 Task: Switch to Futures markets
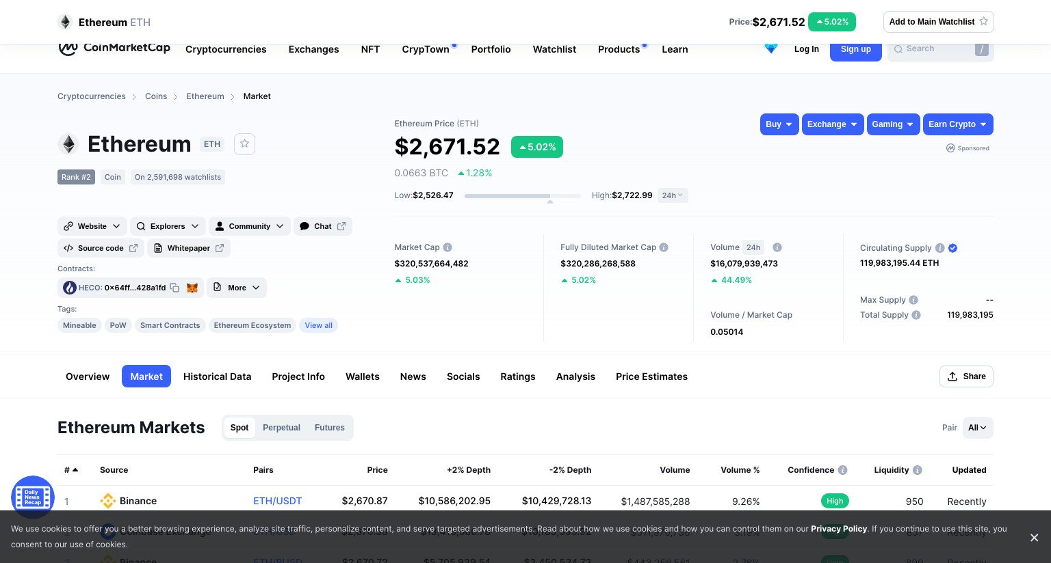point(330,428)
